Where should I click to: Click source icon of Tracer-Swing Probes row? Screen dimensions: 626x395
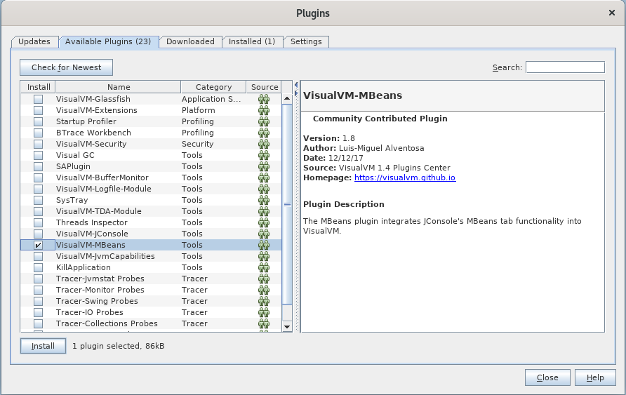click(264, 301)
